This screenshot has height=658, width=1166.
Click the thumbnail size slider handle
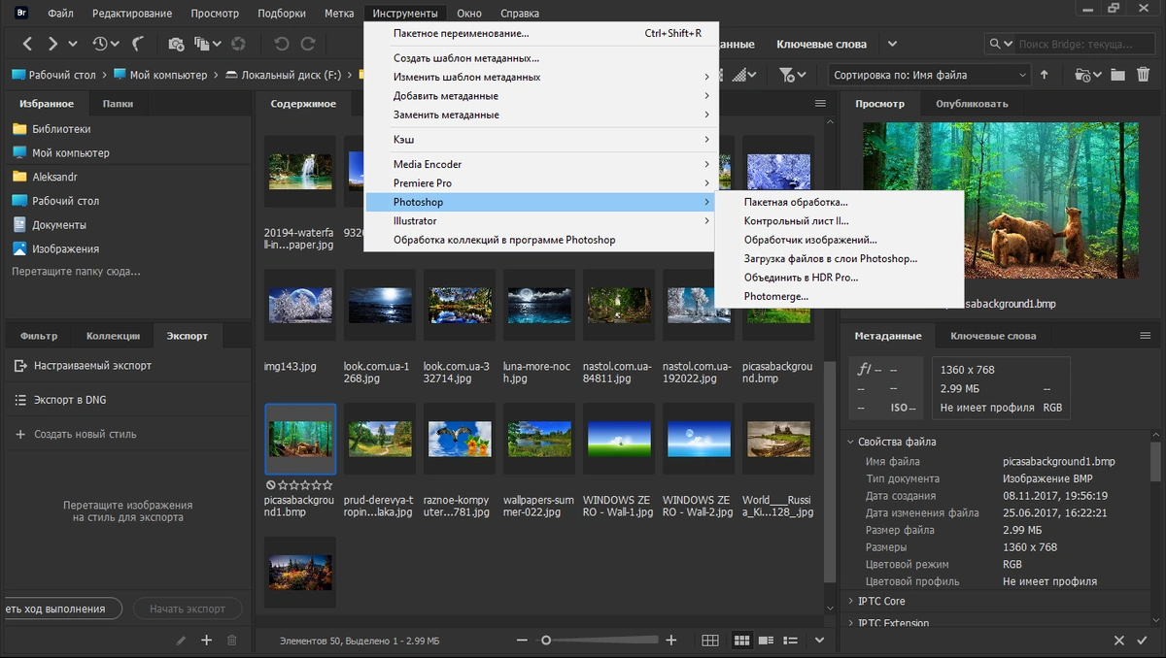[546, 640]
